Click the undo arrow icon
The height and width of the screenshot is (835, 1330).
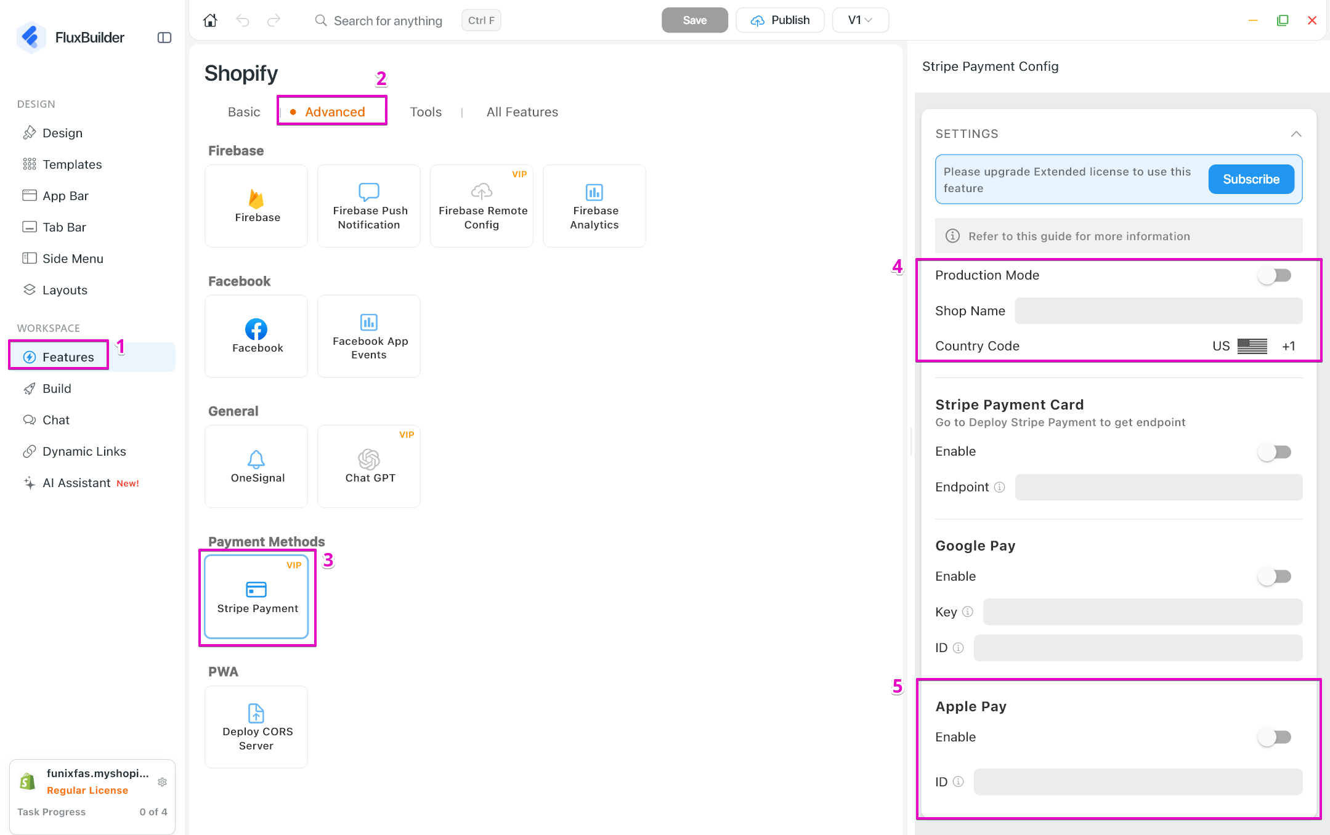click(243, 20)
